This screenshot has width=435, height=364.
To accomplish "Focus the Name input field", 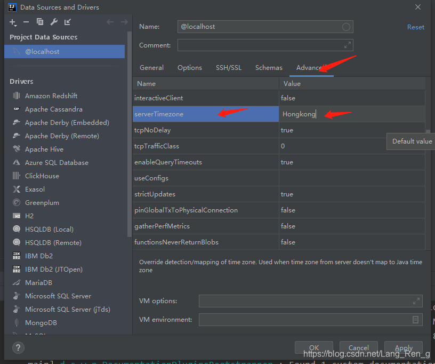I will point(265,27).
